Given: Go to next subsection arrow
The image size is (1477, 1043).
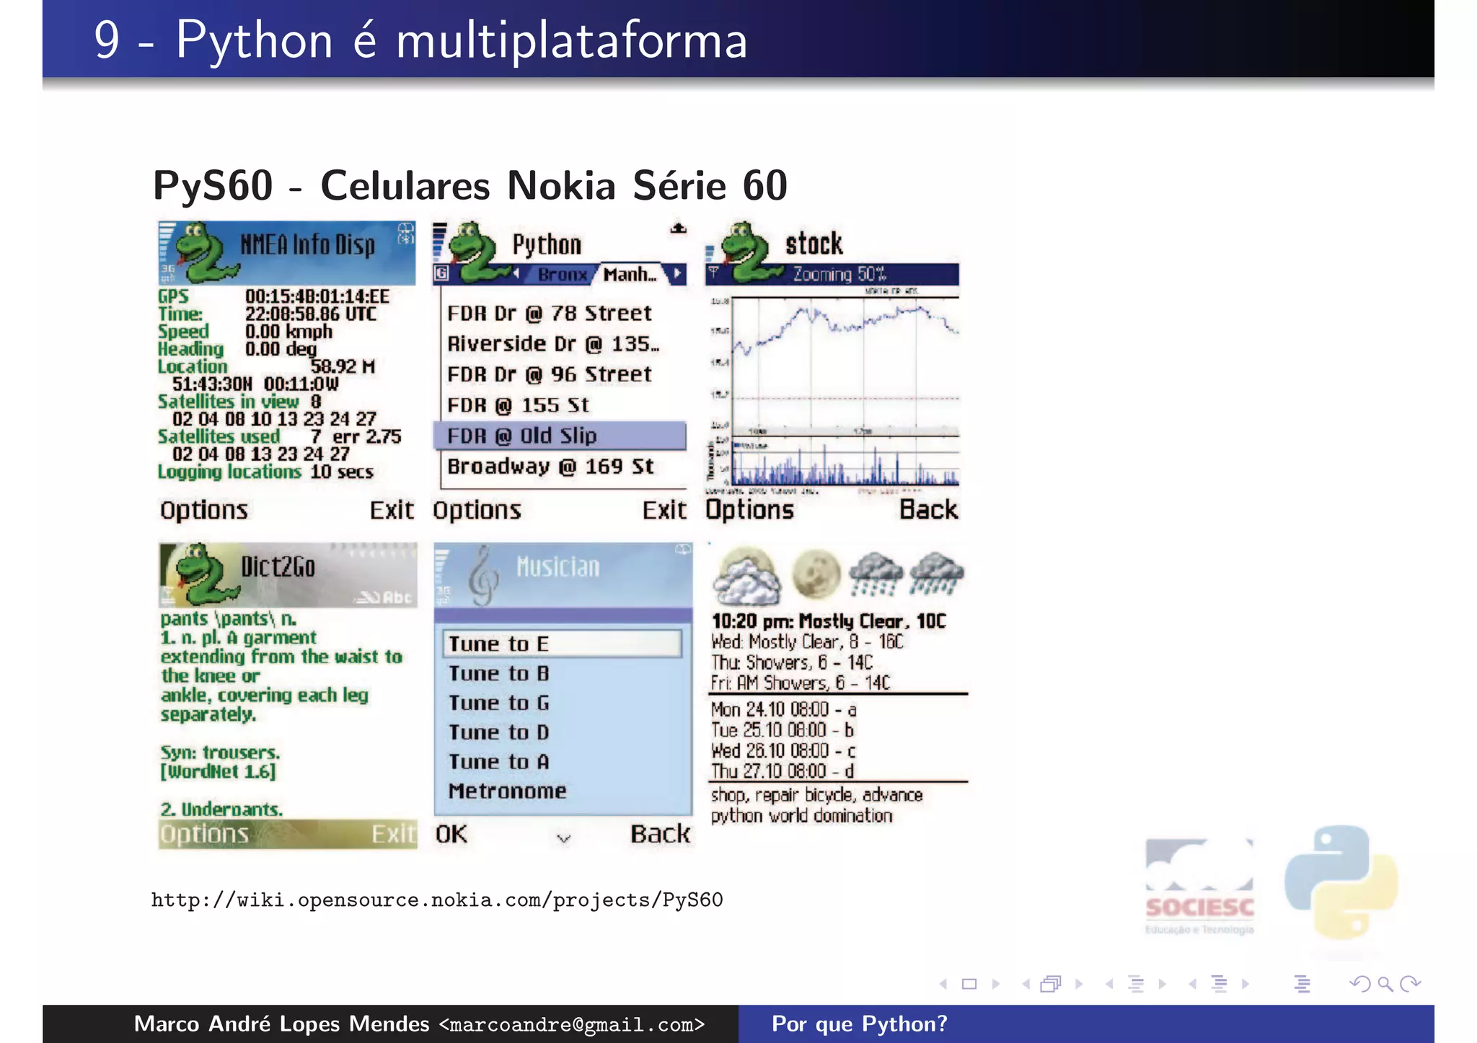Looking at the screenshot, I should click(1163, 984).
